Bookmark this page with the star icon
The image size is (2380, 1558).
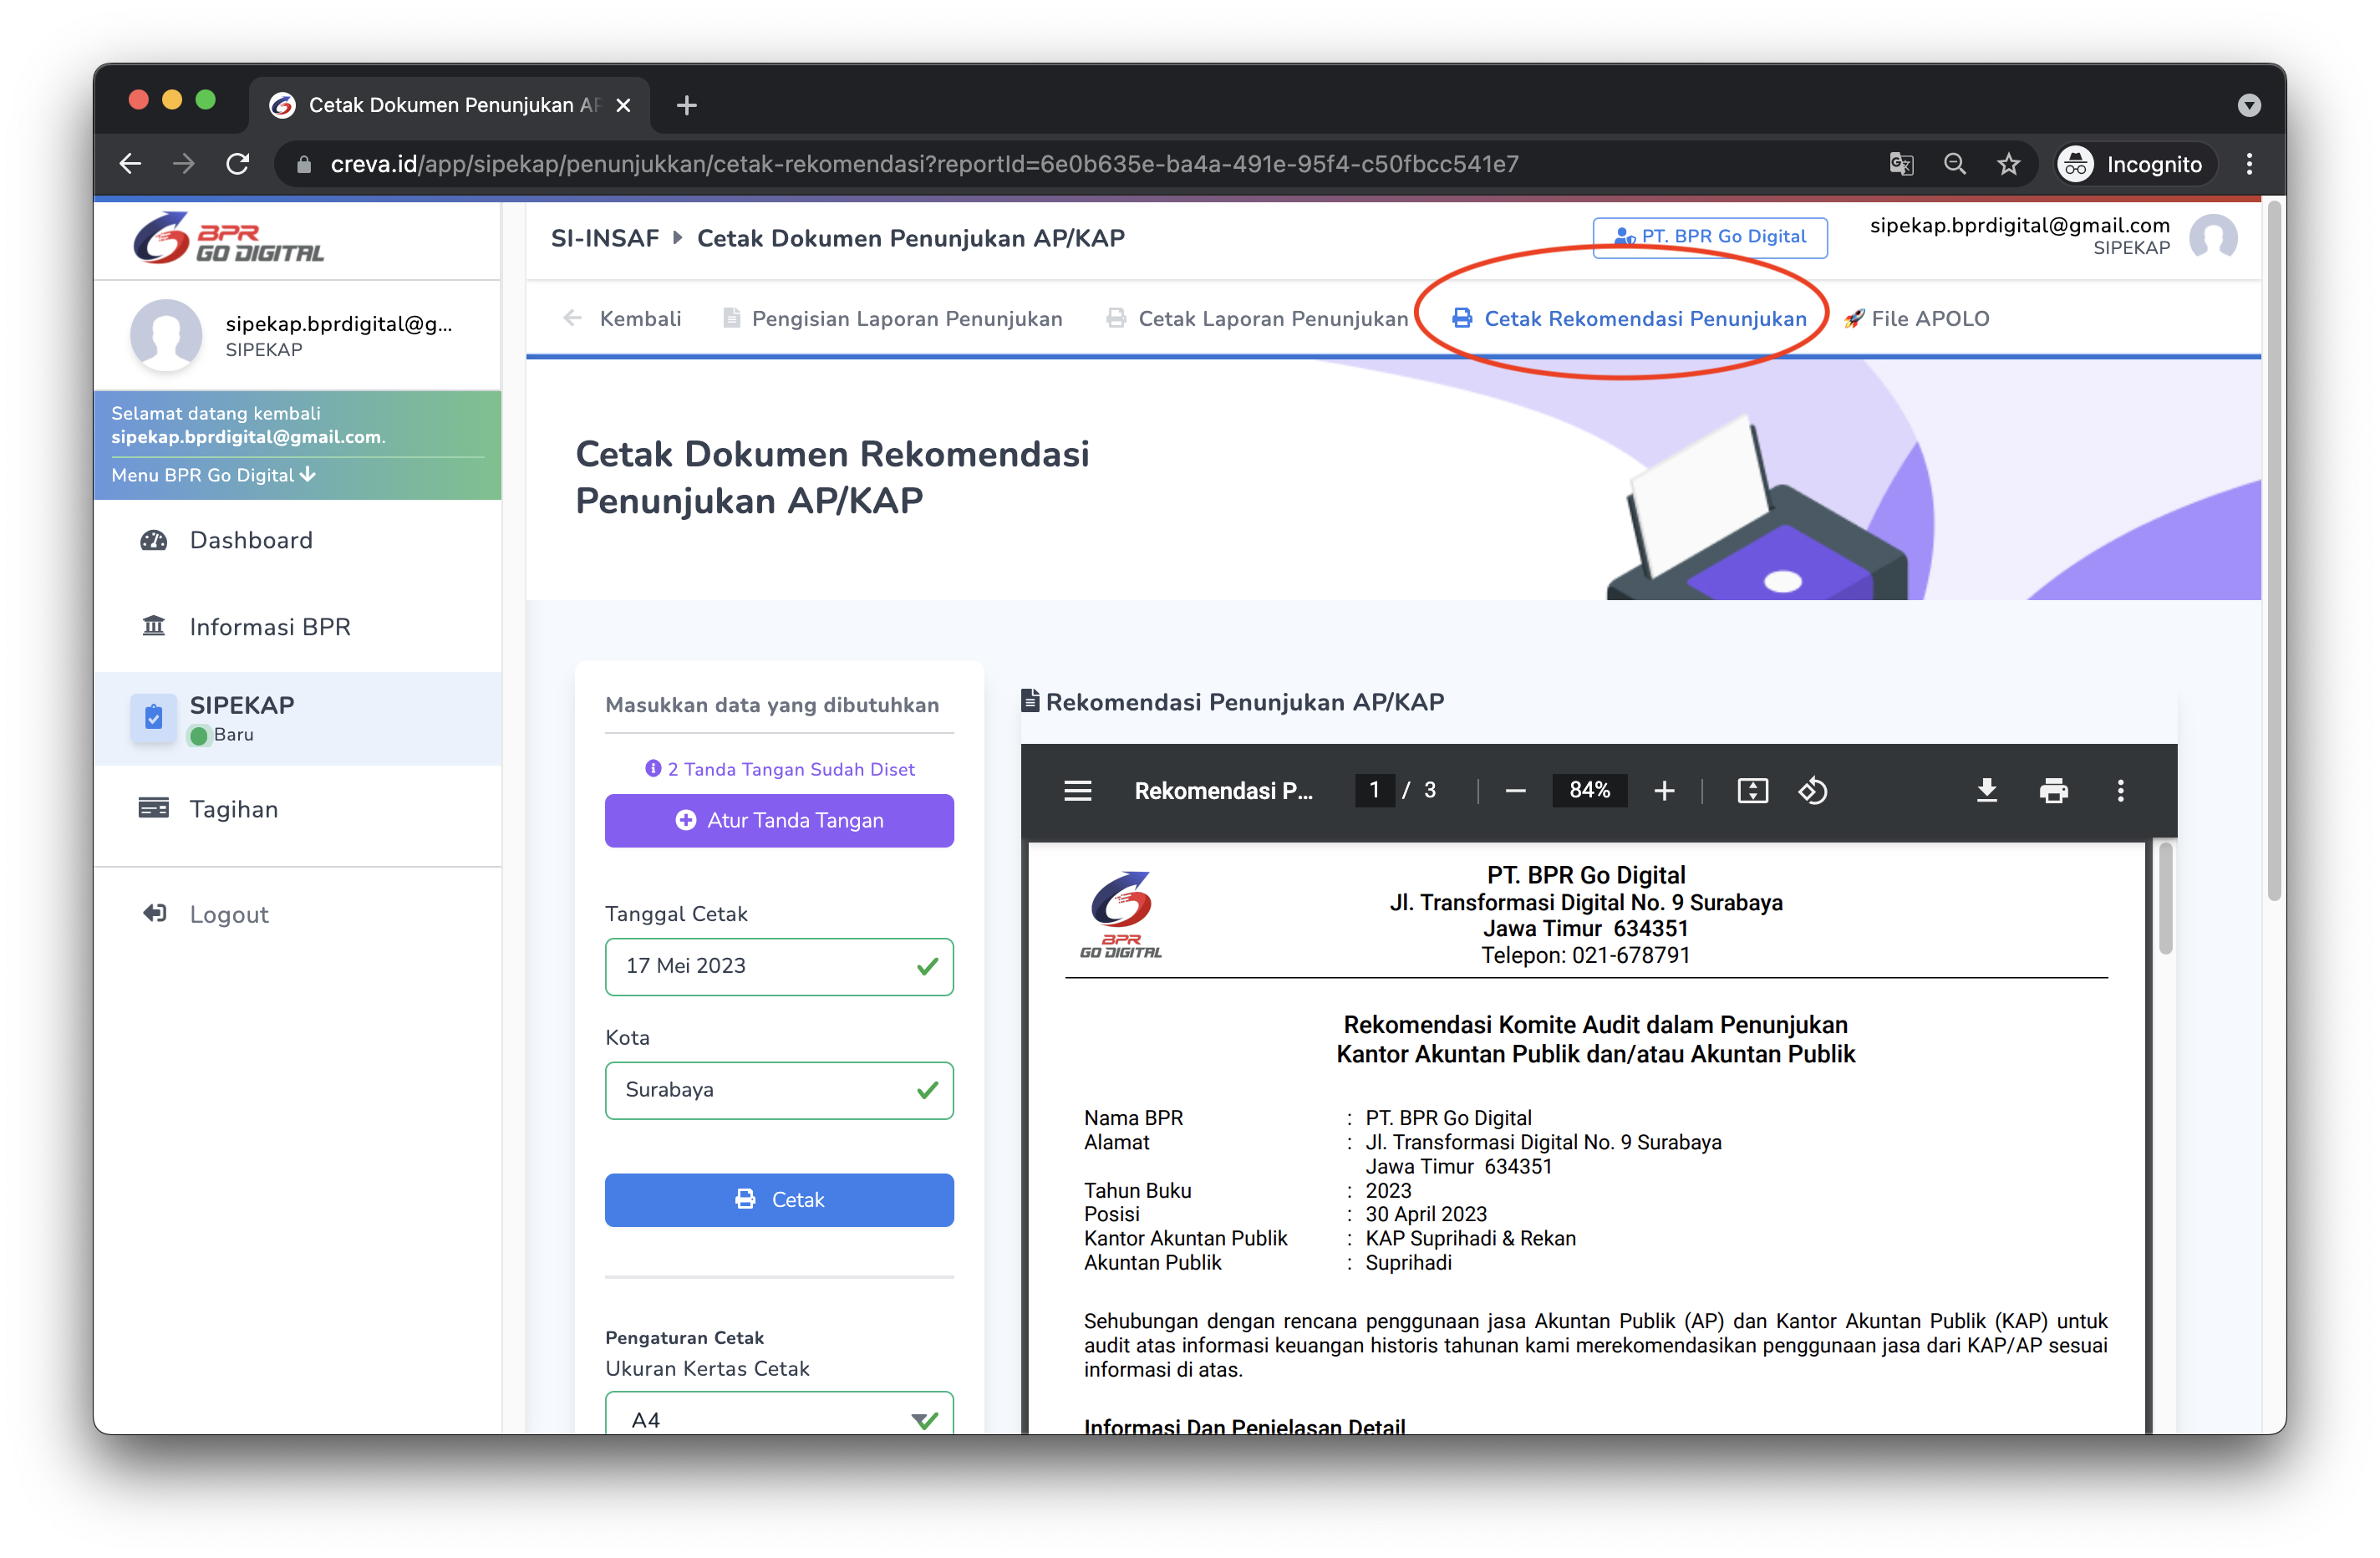click(2009, 164)
